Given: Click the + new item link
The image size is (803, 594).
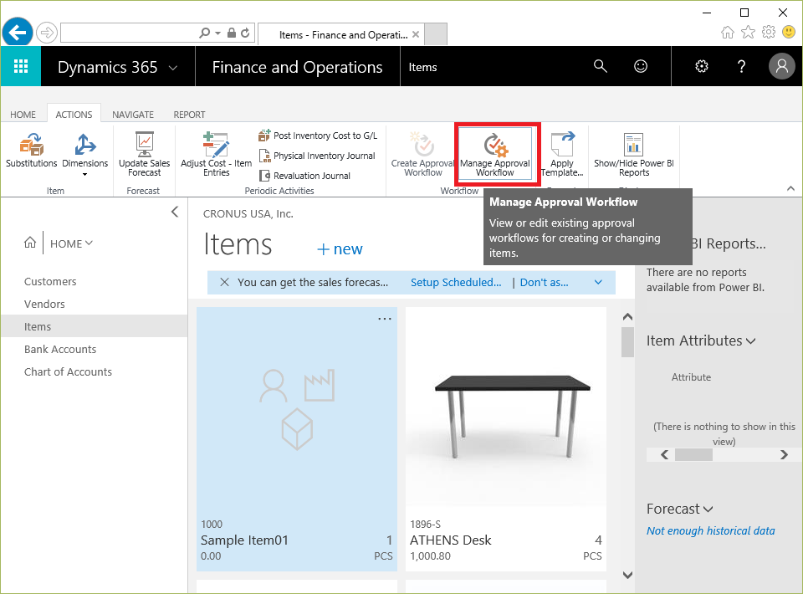Looking at the screenshot, I should tap(340, 249).
